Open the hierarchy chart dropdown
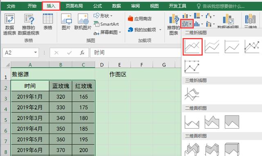This screenshot has height=156, width=262. [199, 16]
